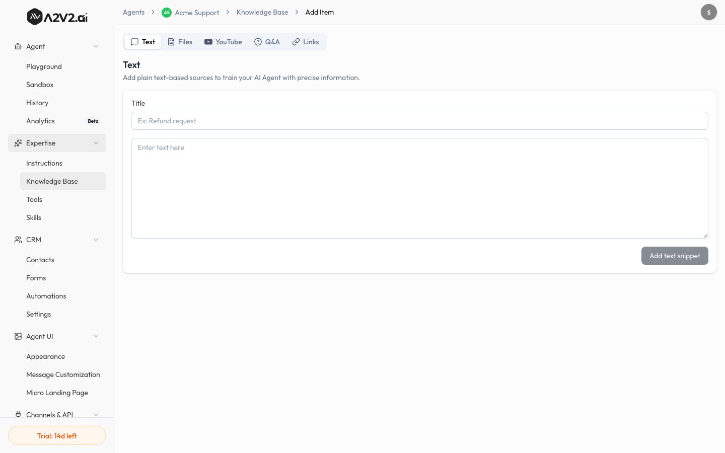The image size is (725, 453).
Task: Click the green AS avatar badge
Action: point(167,13)
